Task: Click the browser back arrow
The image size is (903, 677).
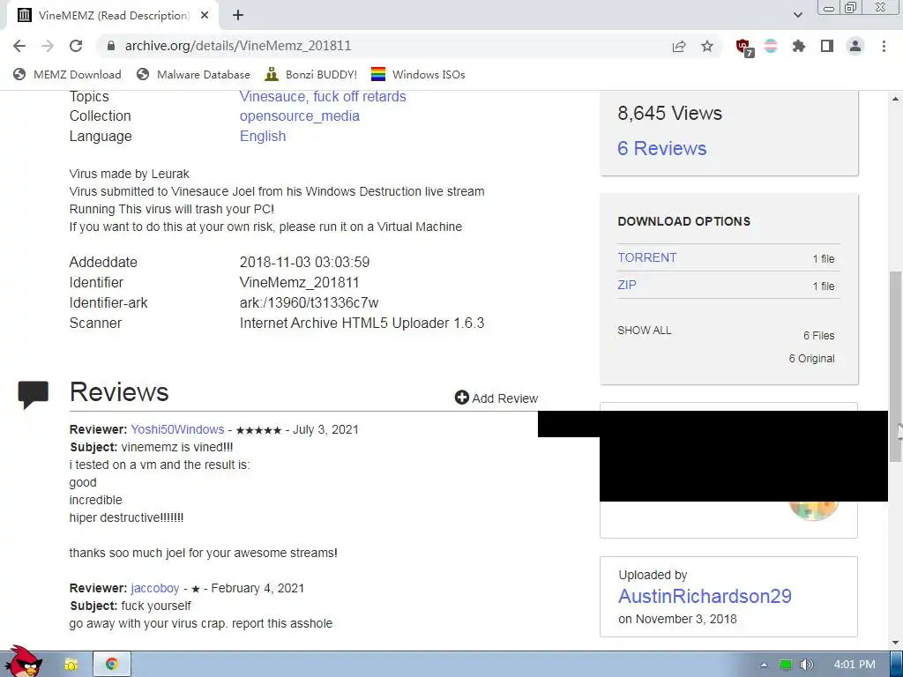Action: click(x=19, y=46)
